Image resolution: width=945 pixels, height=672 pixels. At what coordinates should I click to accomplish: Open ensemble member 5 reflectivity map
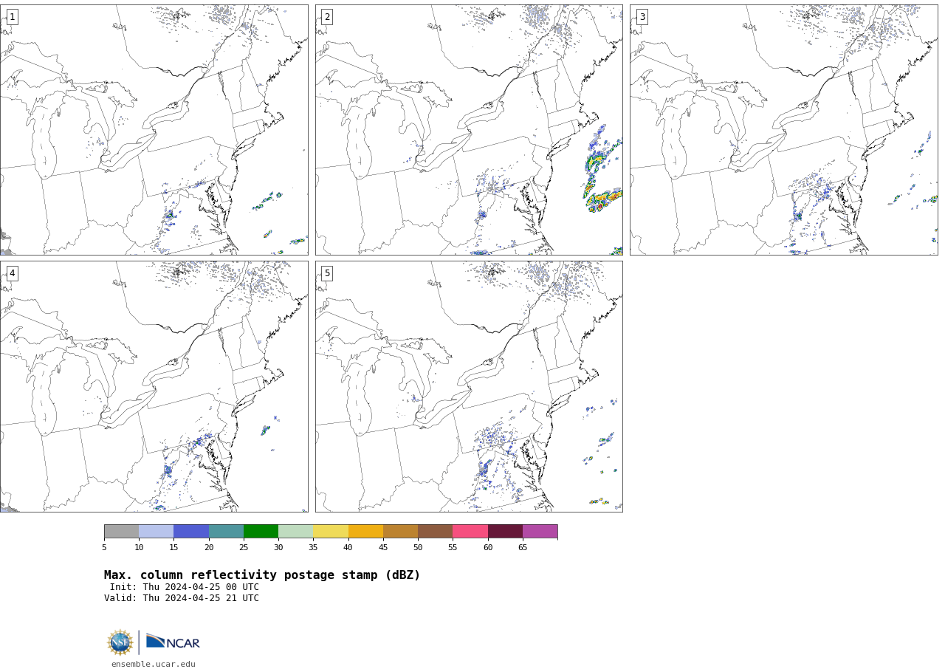(x=469, y=386)
